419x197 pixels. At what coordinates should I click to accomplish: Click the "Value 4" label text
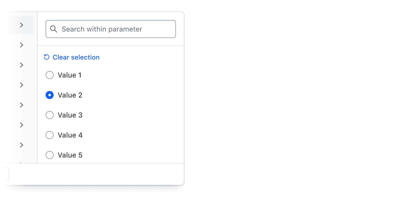[x=70, y=135]
